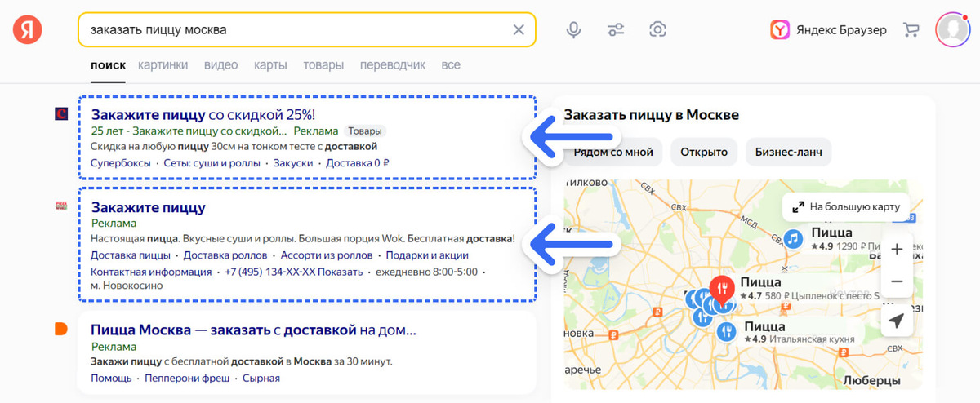Open Сеты: суши и роллы sitelink
The width and height of the screenshot is (980, 403).
pos(212,163)
